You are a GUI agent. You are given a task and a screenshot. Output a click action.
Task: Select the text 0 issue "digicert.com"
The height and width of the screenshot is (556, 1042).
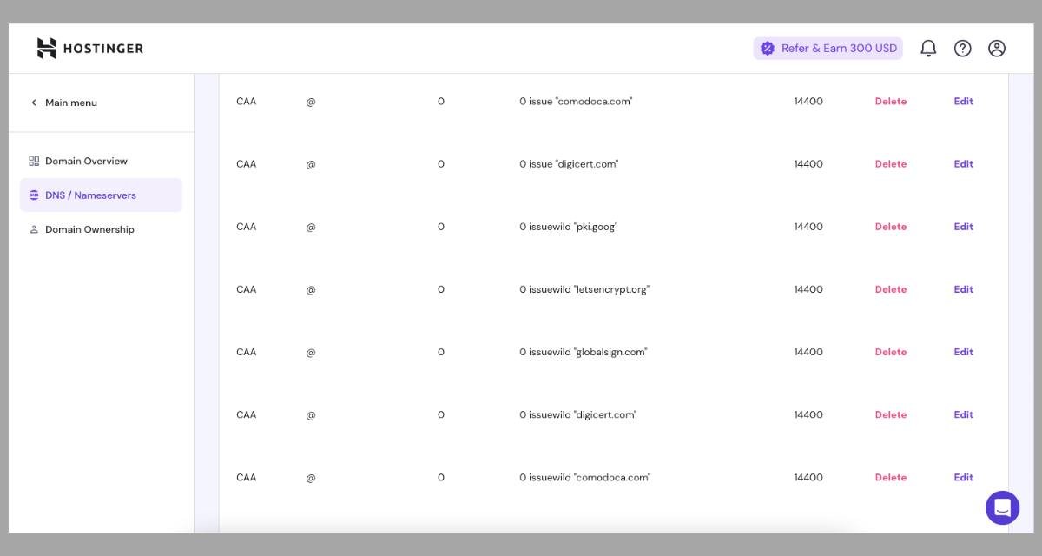(x=569, y=164)
